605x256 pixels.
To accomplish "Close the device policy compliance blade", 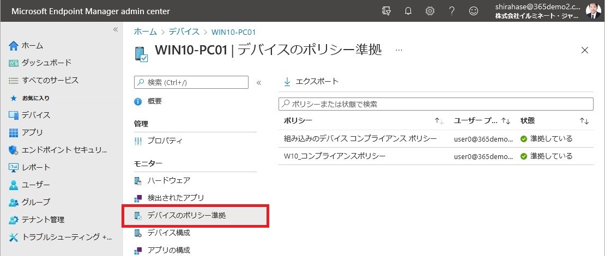I will coord(585,50).
